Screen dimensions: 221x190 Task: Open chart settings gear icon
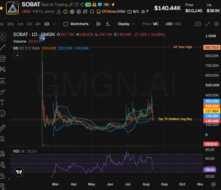click(216, 24)
